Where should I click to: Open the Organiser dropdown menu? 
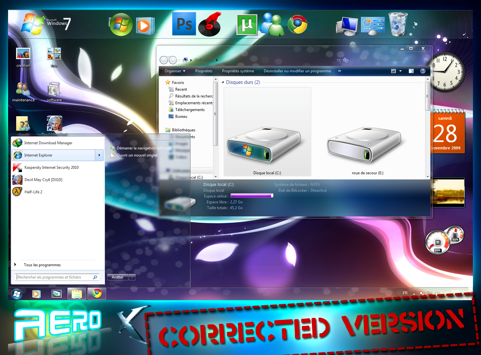[x=175, y=71]
